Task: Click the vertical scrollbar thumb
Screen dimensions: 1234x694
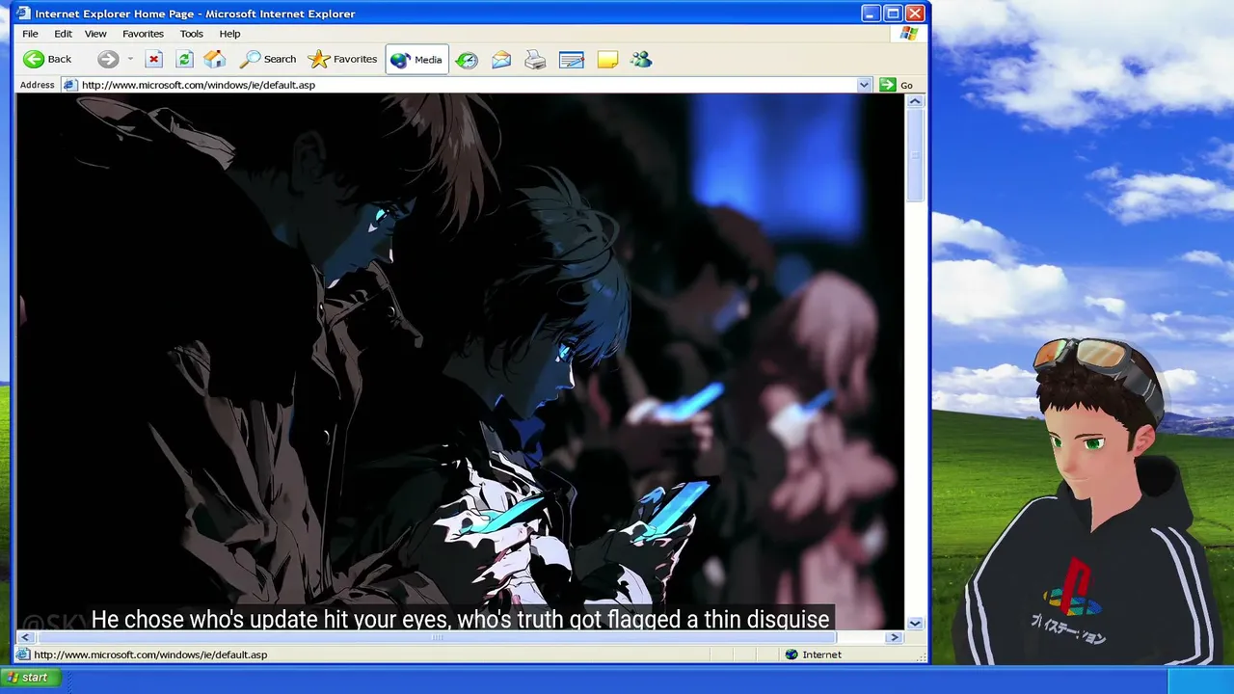Action: click(x=915, y=155)
